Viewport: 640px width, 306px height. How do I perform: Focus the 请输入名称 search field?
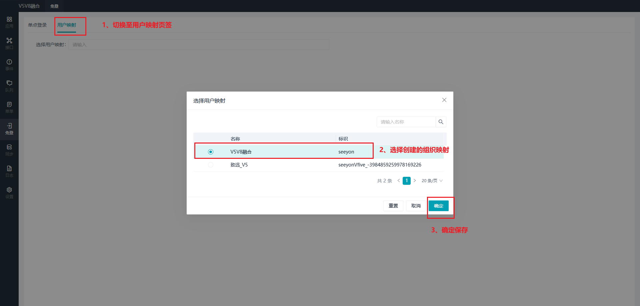406,122
